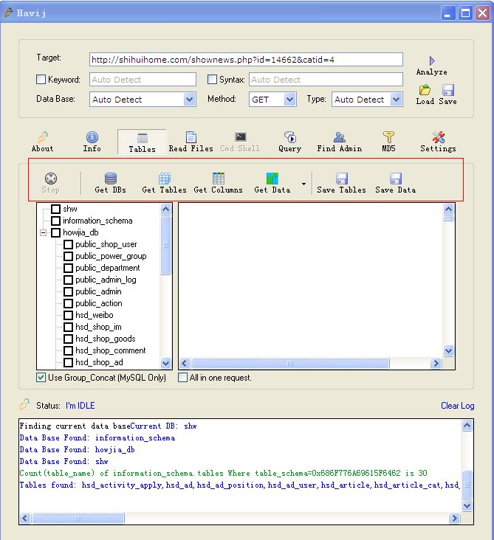
Task: Check the public_admin table checkbox
Action: [68, 291]
